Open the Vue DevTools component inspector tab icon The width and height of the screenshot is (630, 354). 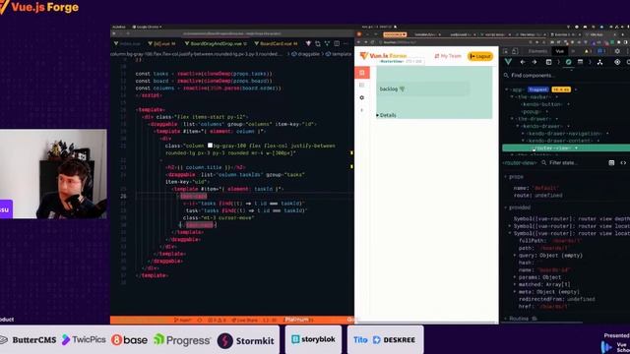click(569, 62)
